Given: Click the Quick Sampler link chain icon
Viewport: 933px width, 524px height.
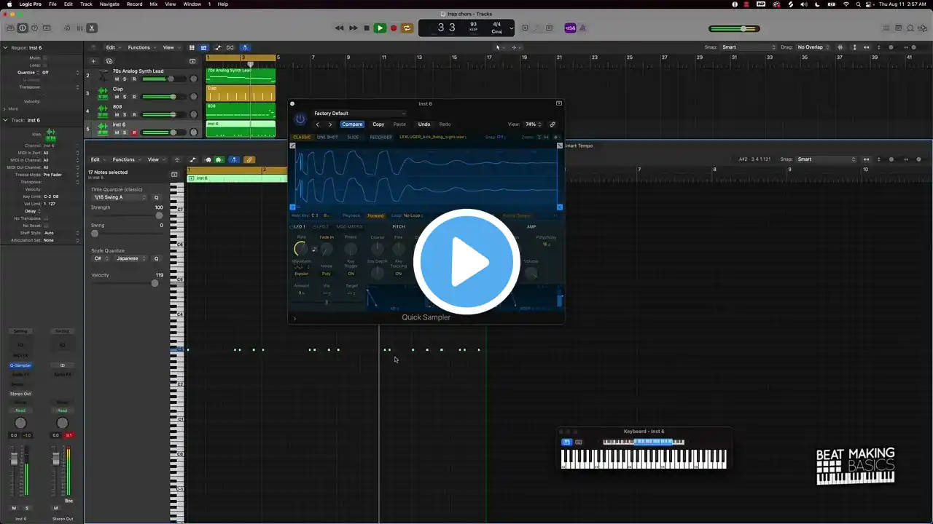Looking at the screenshot, I should pyautogui.click(x=553, y=124).
